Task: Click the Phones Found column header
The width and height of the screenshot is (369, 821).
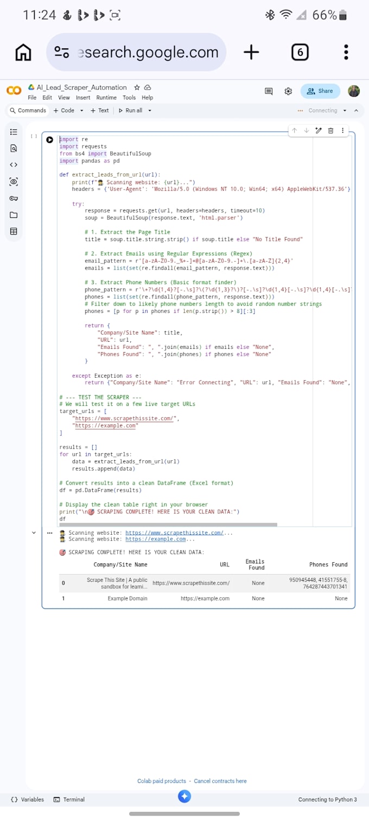Action: pos(328,565)
